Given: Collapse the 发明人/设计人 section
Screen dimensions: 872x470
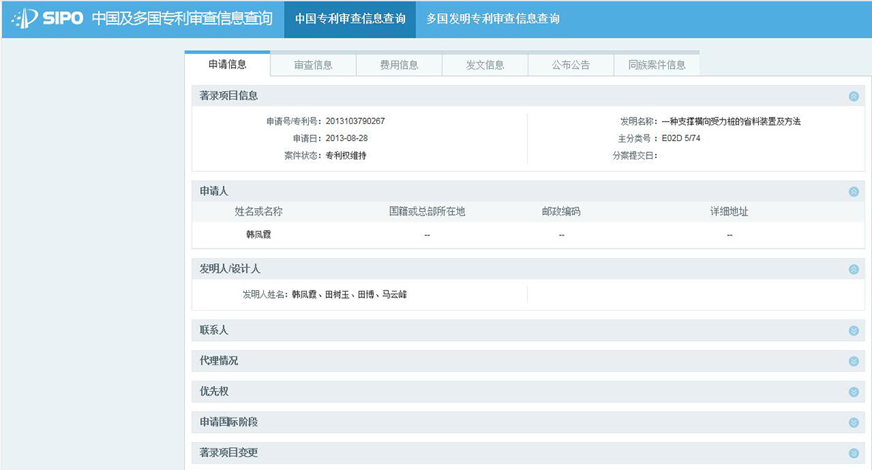Looking at the screenshot, I should pos(854,269).
